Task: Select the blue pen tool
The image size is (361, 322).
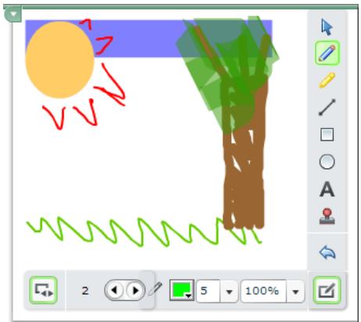Action: point(327,53)
